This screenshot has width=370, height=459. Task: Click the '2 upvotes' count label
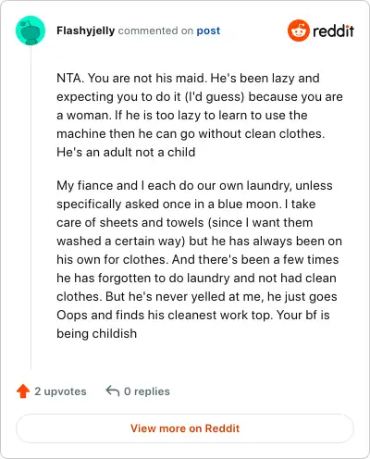point(60,391)
